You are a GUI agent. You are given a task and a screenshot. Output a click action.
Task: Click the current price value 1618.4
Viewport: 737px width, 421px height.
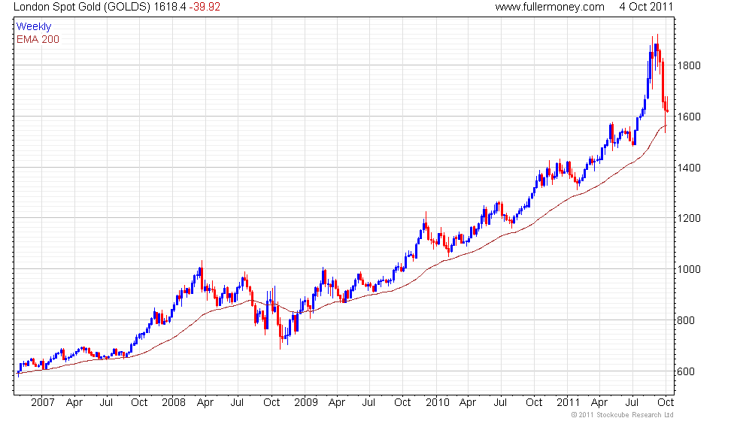[170, 7]
